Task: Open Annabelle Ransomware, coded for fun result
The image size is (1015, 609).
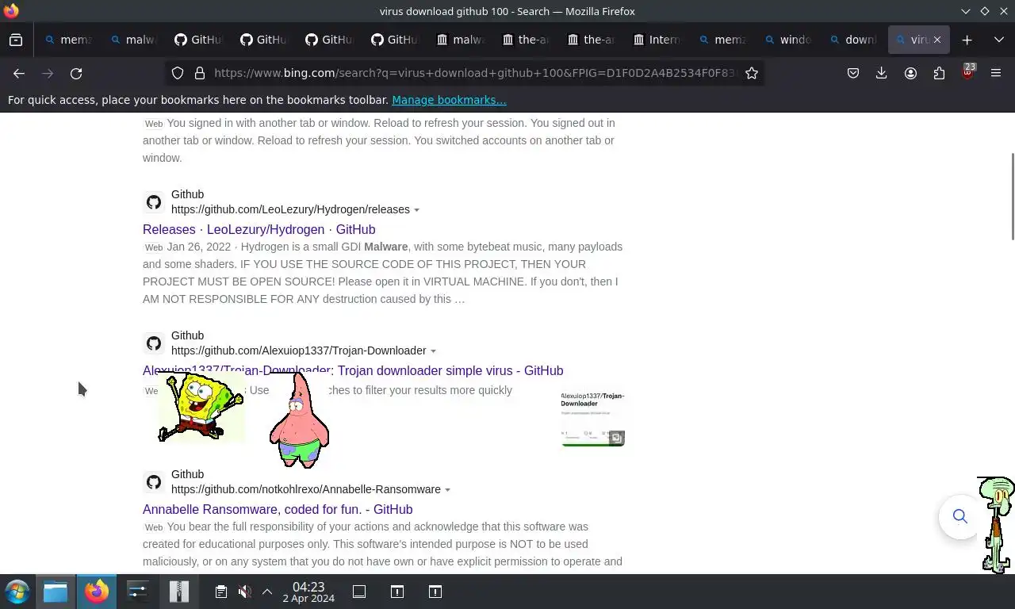Action: (x=278, y=509)
